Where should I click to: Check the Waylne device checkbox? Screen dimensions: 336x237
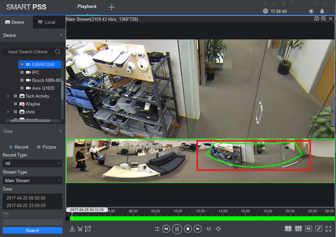click(15, 104)
